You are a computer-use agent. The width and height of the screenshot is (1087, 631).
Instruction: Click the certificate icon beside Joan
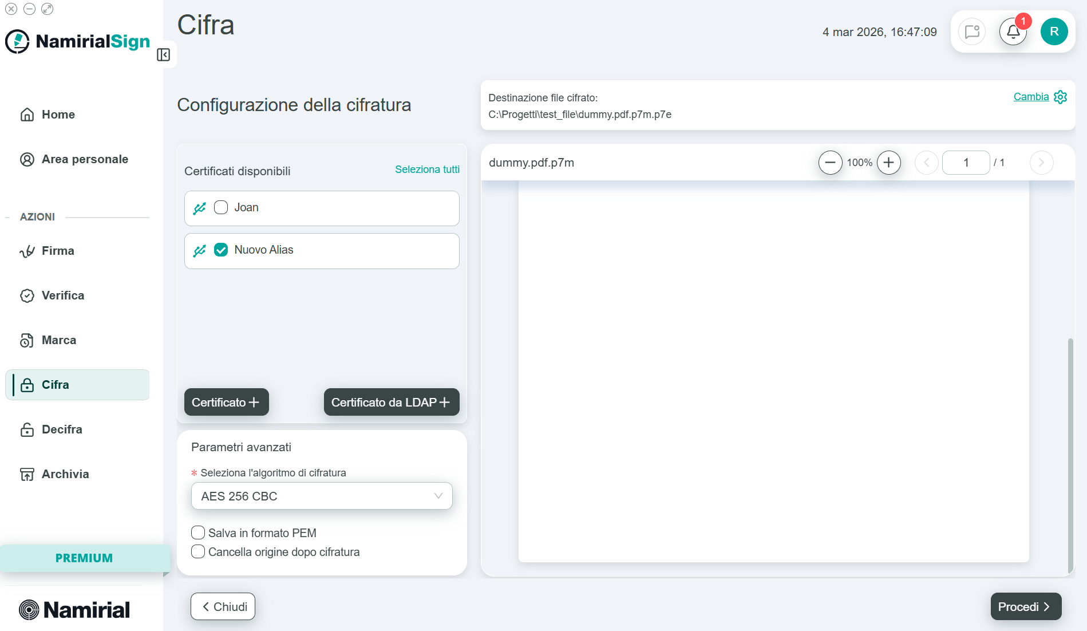coord(200,208)
